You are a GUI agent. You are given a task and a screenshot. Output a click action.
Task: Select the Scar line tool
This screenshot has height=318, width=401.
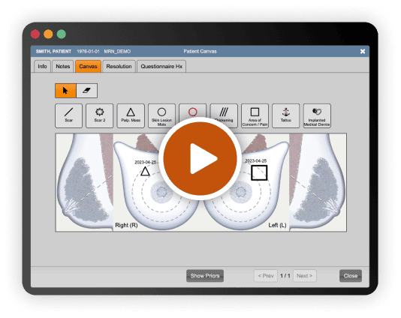tap(68, 115)
